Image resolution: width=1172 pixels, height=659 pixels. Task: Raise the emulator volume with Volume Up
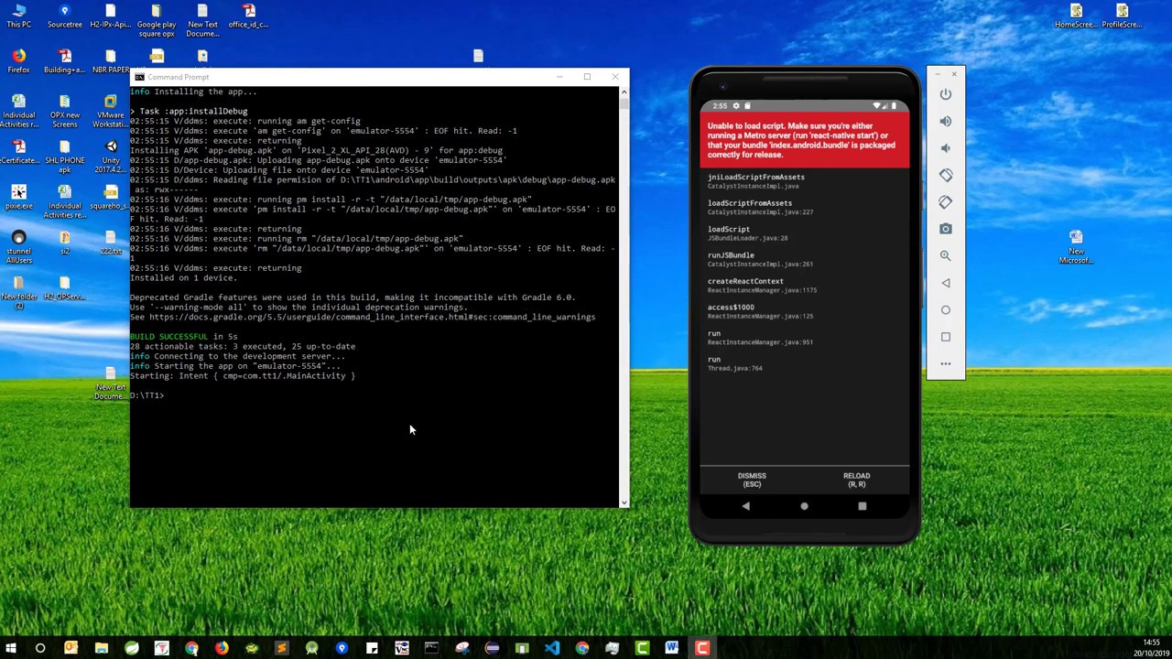click(946, 121)
